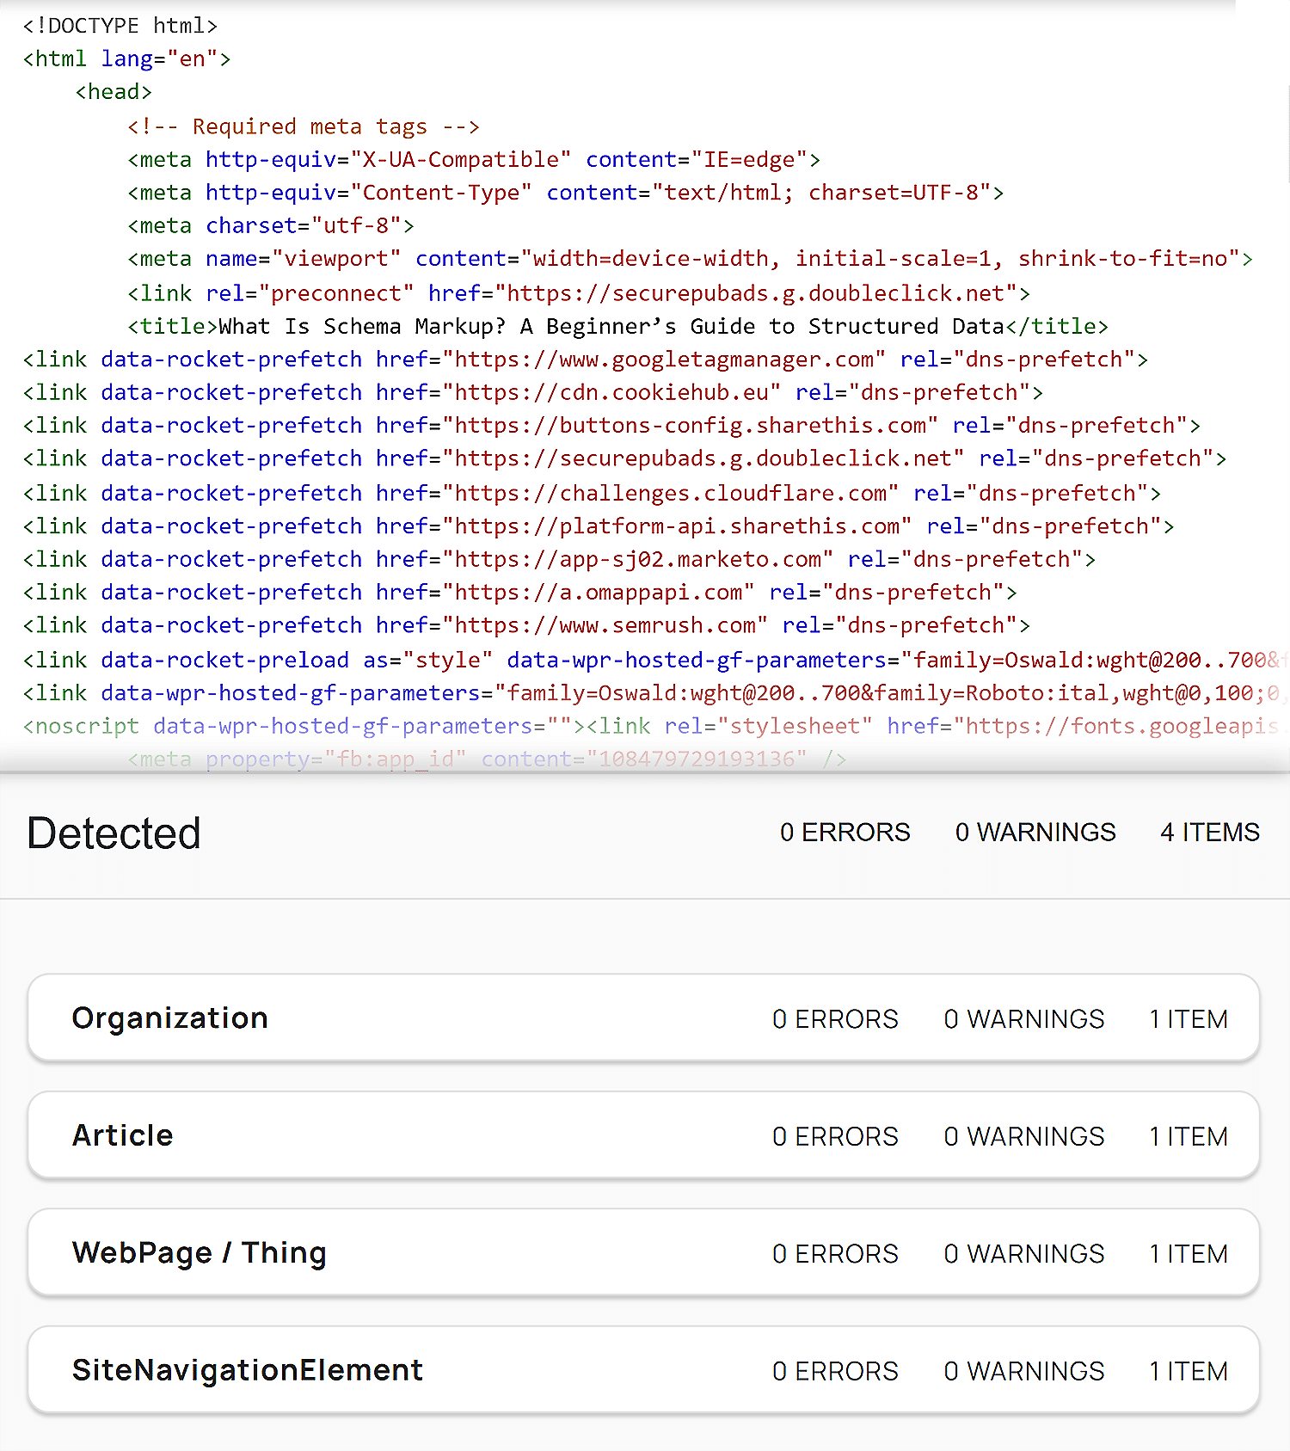Click the title tag line about Schema Markup
The image size is (1290, 1451).
[617, 326]
